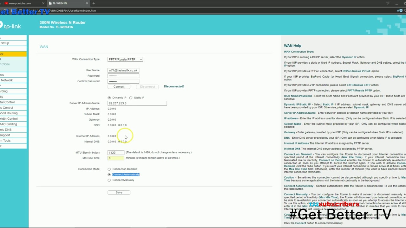Image resolution: width=406 pixels, height=228 pixels.
Task: Click the WAN Connection Type label
Action: click(x=86, y=59)
